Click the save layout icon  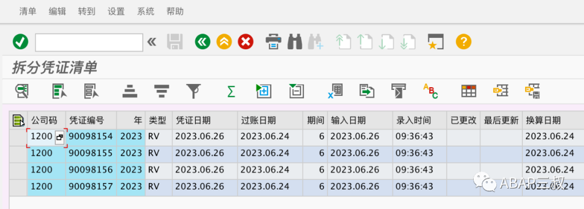click(533, 91)
